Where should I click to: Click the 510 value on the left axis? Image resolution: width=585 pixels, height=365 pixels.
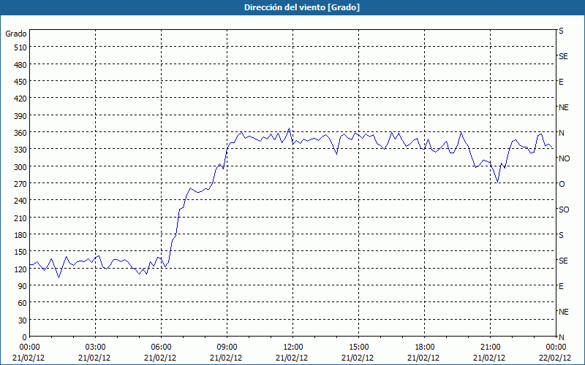(x=21, y=47)
